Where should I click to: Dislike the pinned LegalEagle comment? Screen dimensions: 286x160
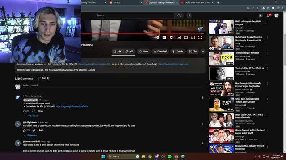point(33,111)
